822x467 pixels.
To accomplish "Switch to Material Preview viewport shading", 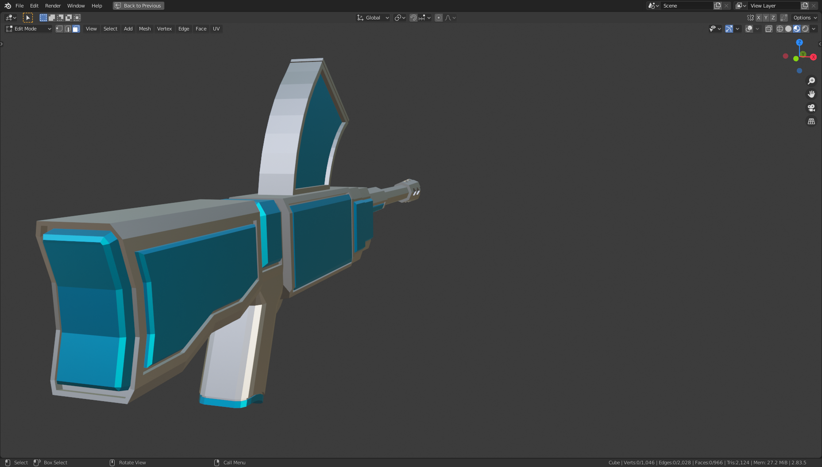I will click(x=797, y=29).
